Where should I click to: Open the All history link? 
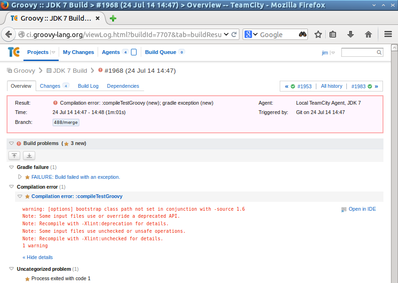pos(331,86)
